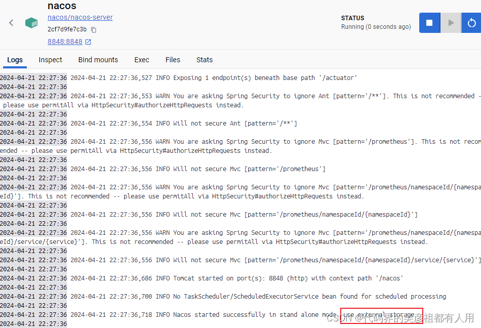The image size is (481, 328).
Task: Click the 'nacos' container title
Action: click(x=62, y=6)
